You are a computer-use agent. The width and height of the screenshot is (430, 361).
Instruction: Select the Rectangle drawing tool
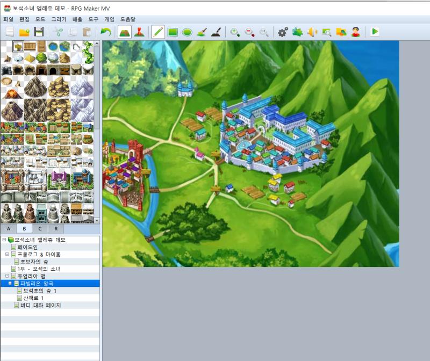click(x=173, y=32)
